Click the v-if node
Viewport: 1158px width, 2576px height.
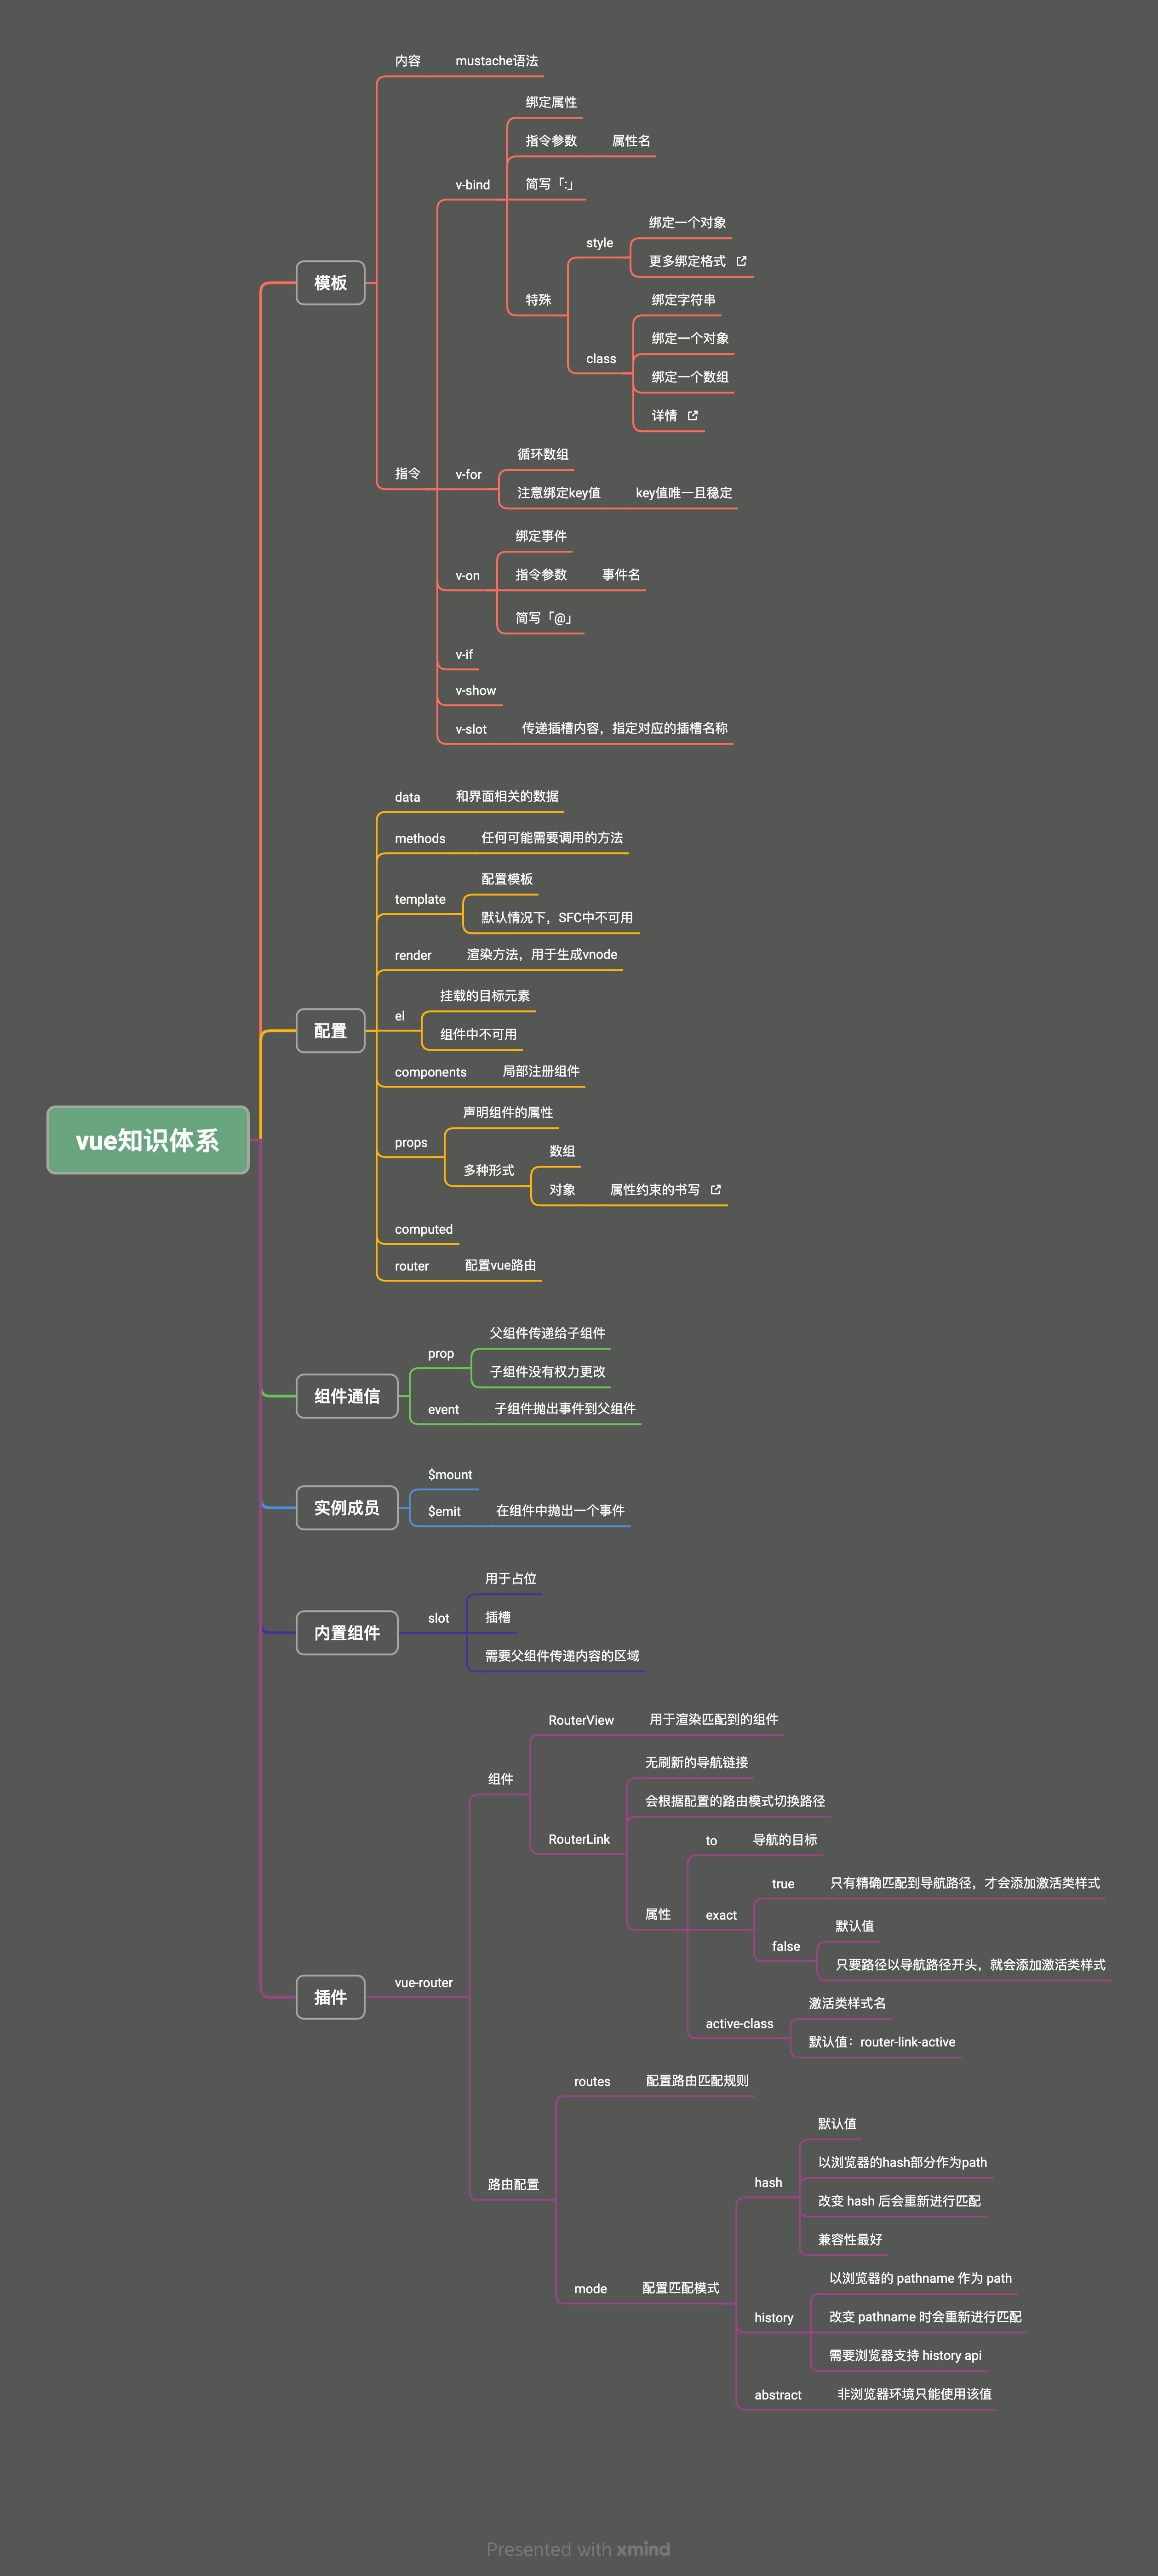(464, 655)
